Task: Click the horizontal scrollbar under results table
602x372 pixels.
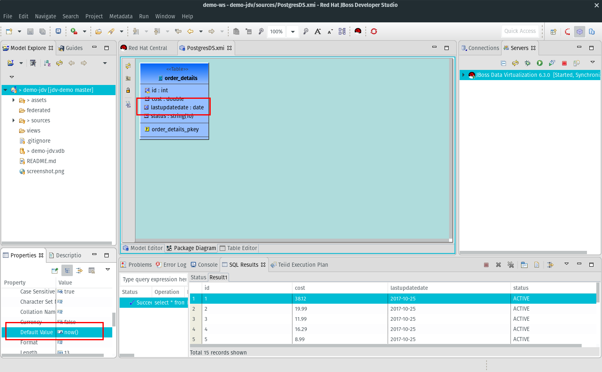Action: [386, 346]
